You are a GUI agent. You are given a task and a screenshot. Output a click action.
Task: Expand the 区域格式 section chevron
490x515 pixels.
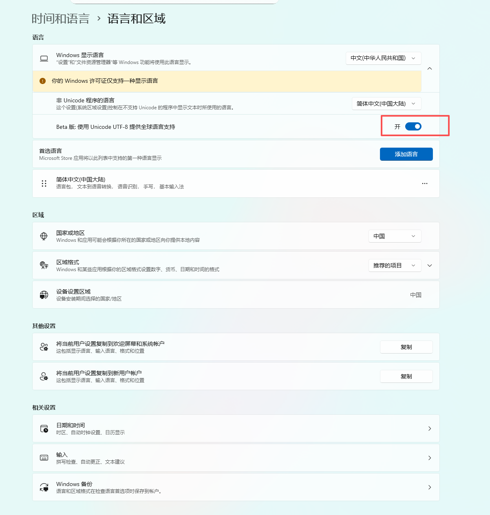430,265
